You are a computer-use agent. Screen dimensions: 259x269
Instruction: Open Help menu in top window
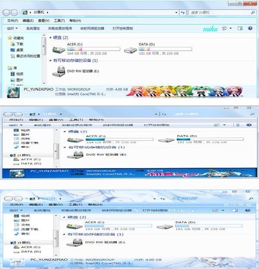pos(75,21)
